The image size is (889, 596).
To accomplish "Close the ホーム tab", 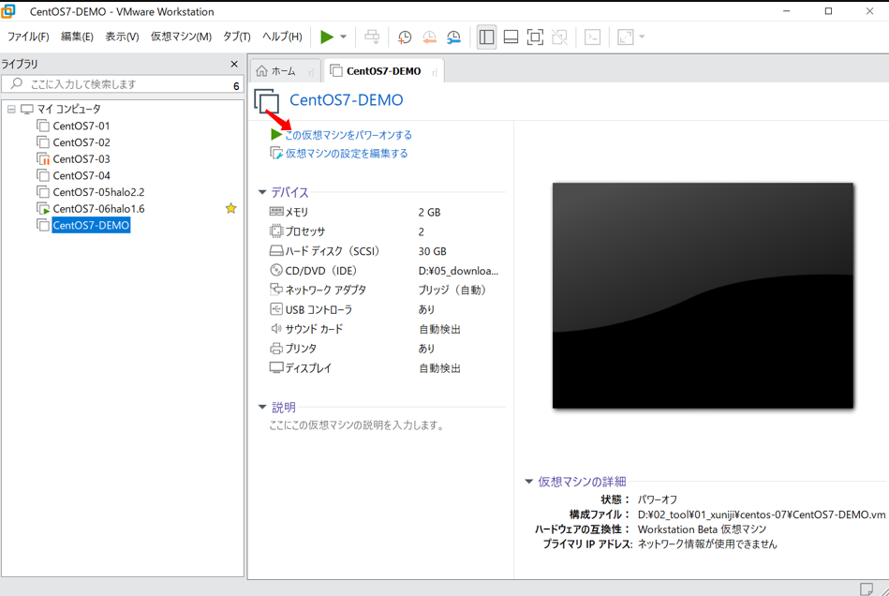I will tap(311, 72).
